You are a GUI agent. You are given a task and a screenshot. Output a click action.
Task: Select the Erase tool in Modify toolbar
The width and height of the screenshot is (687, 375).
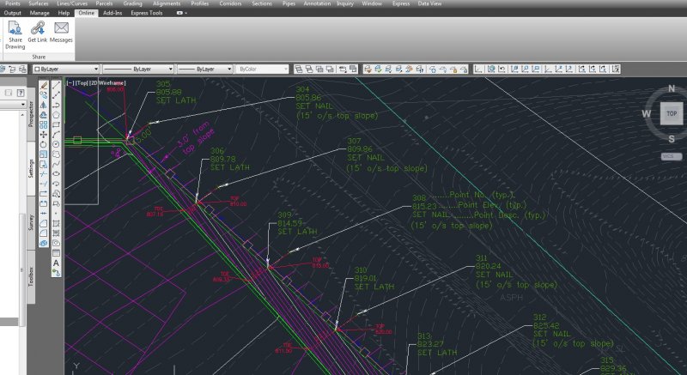(x=44, y=86)
